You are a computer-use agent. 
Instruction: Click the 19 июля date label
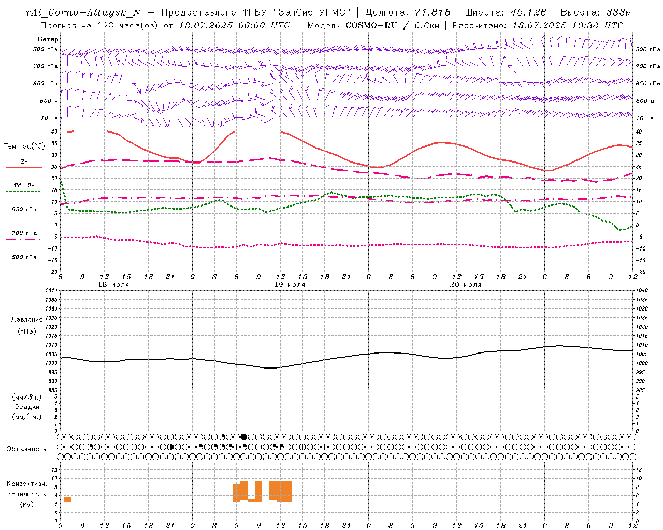pos(290,285)
